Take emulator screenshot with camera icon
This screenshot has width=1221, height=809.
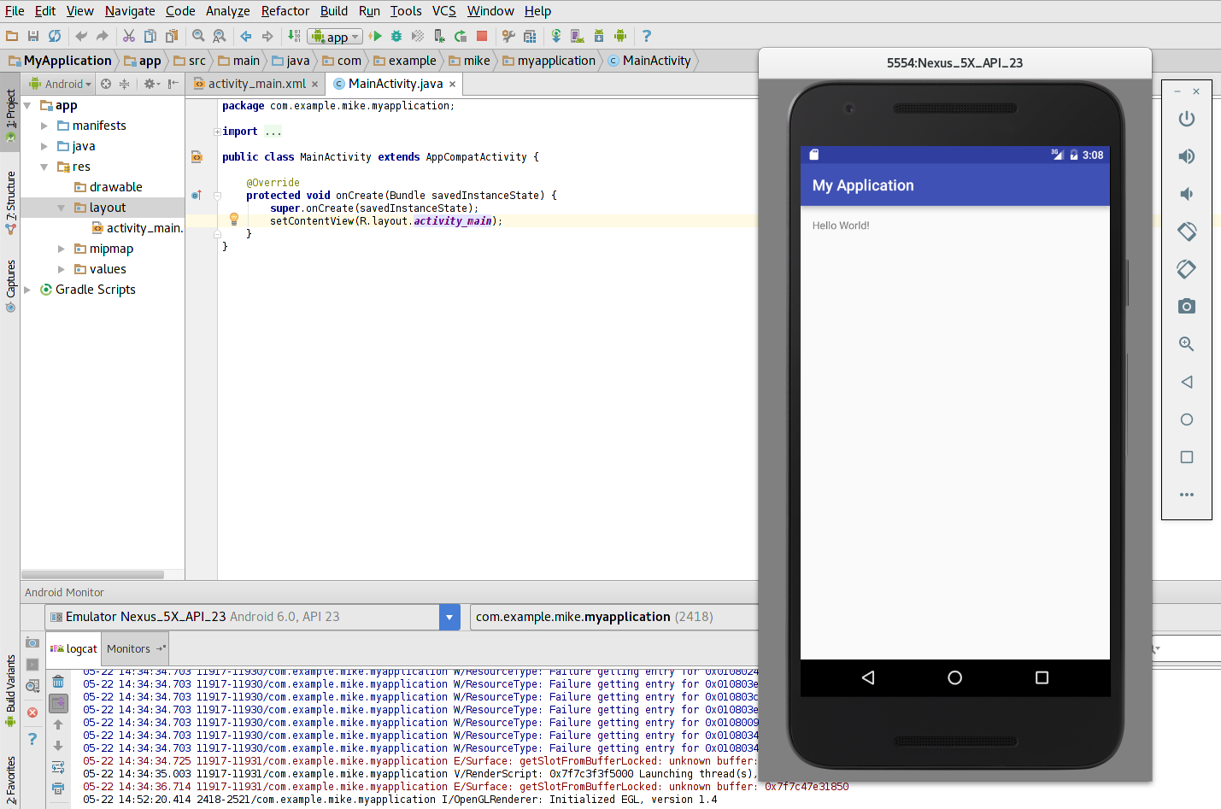click(x=1186, y=307)
